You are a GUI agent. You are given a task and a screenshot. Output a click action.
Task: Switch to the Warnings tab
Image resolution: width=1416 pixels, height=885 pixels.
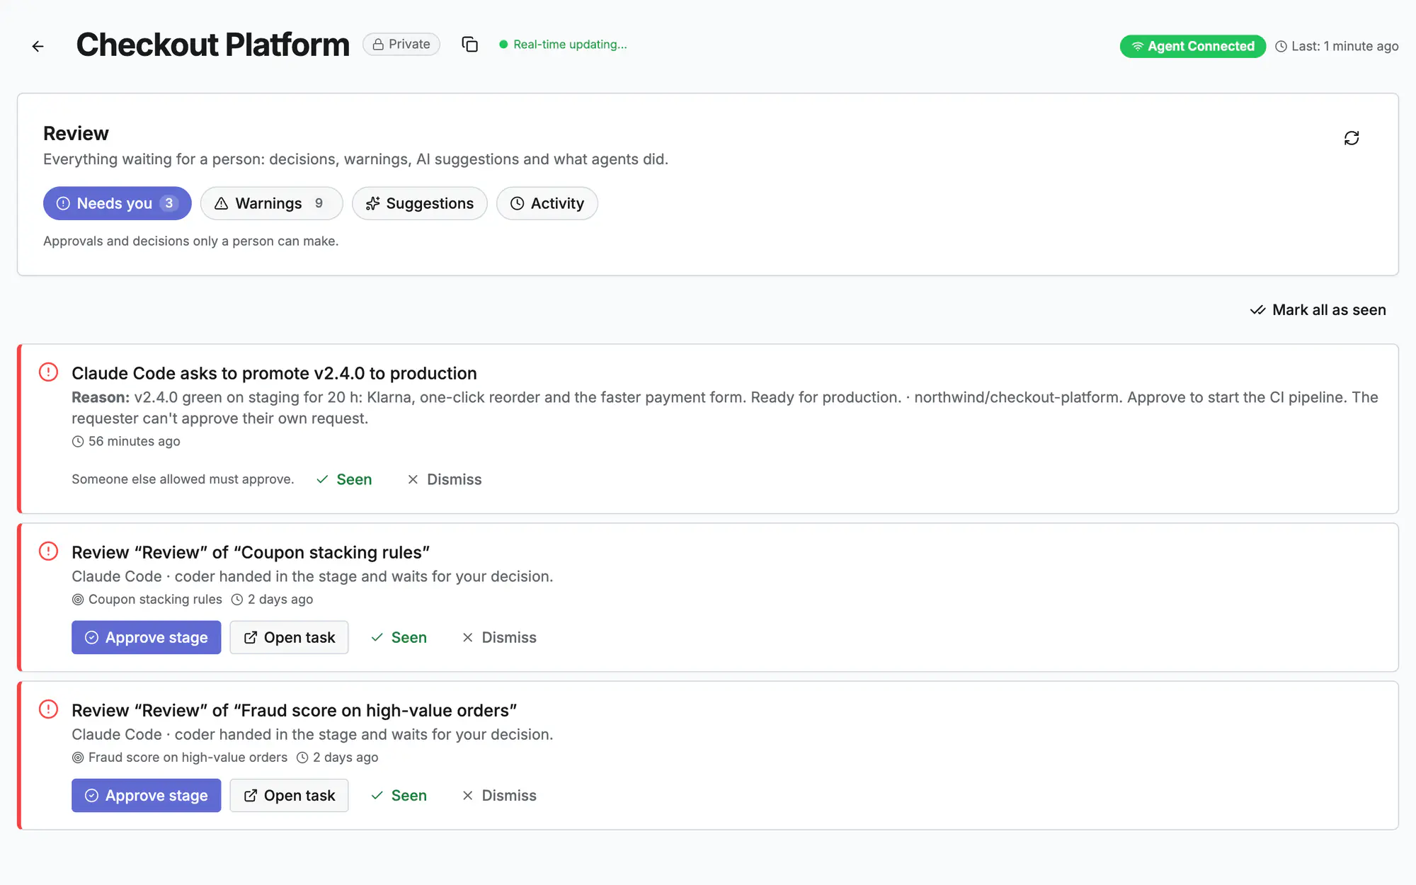(271, 203)
